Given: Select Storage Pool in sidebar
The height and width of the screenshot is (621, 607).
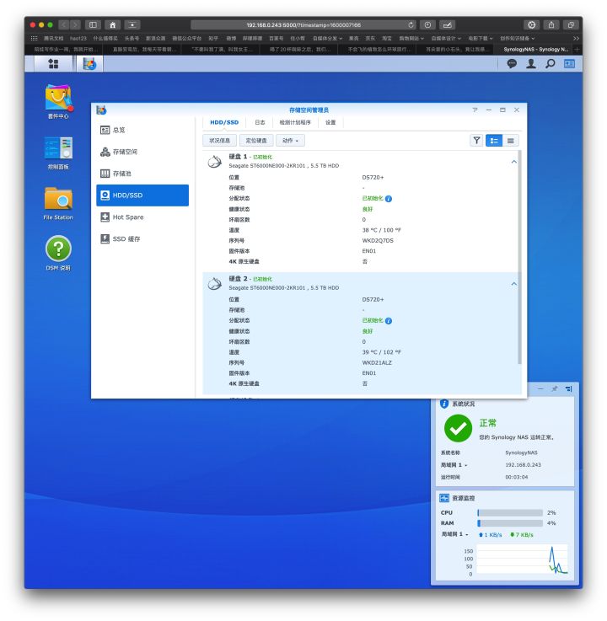Looking at the screenshot, I should (x=142, y=174).
